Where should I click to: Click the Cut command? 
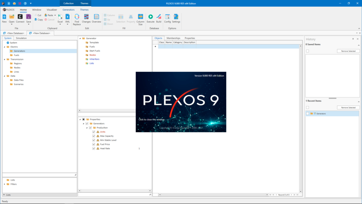coord(38,15)
